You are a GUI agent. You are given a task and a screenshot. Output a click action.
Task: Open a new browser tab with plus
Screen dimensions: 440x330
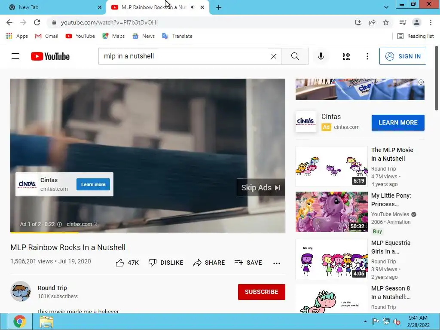click(219, 7)
